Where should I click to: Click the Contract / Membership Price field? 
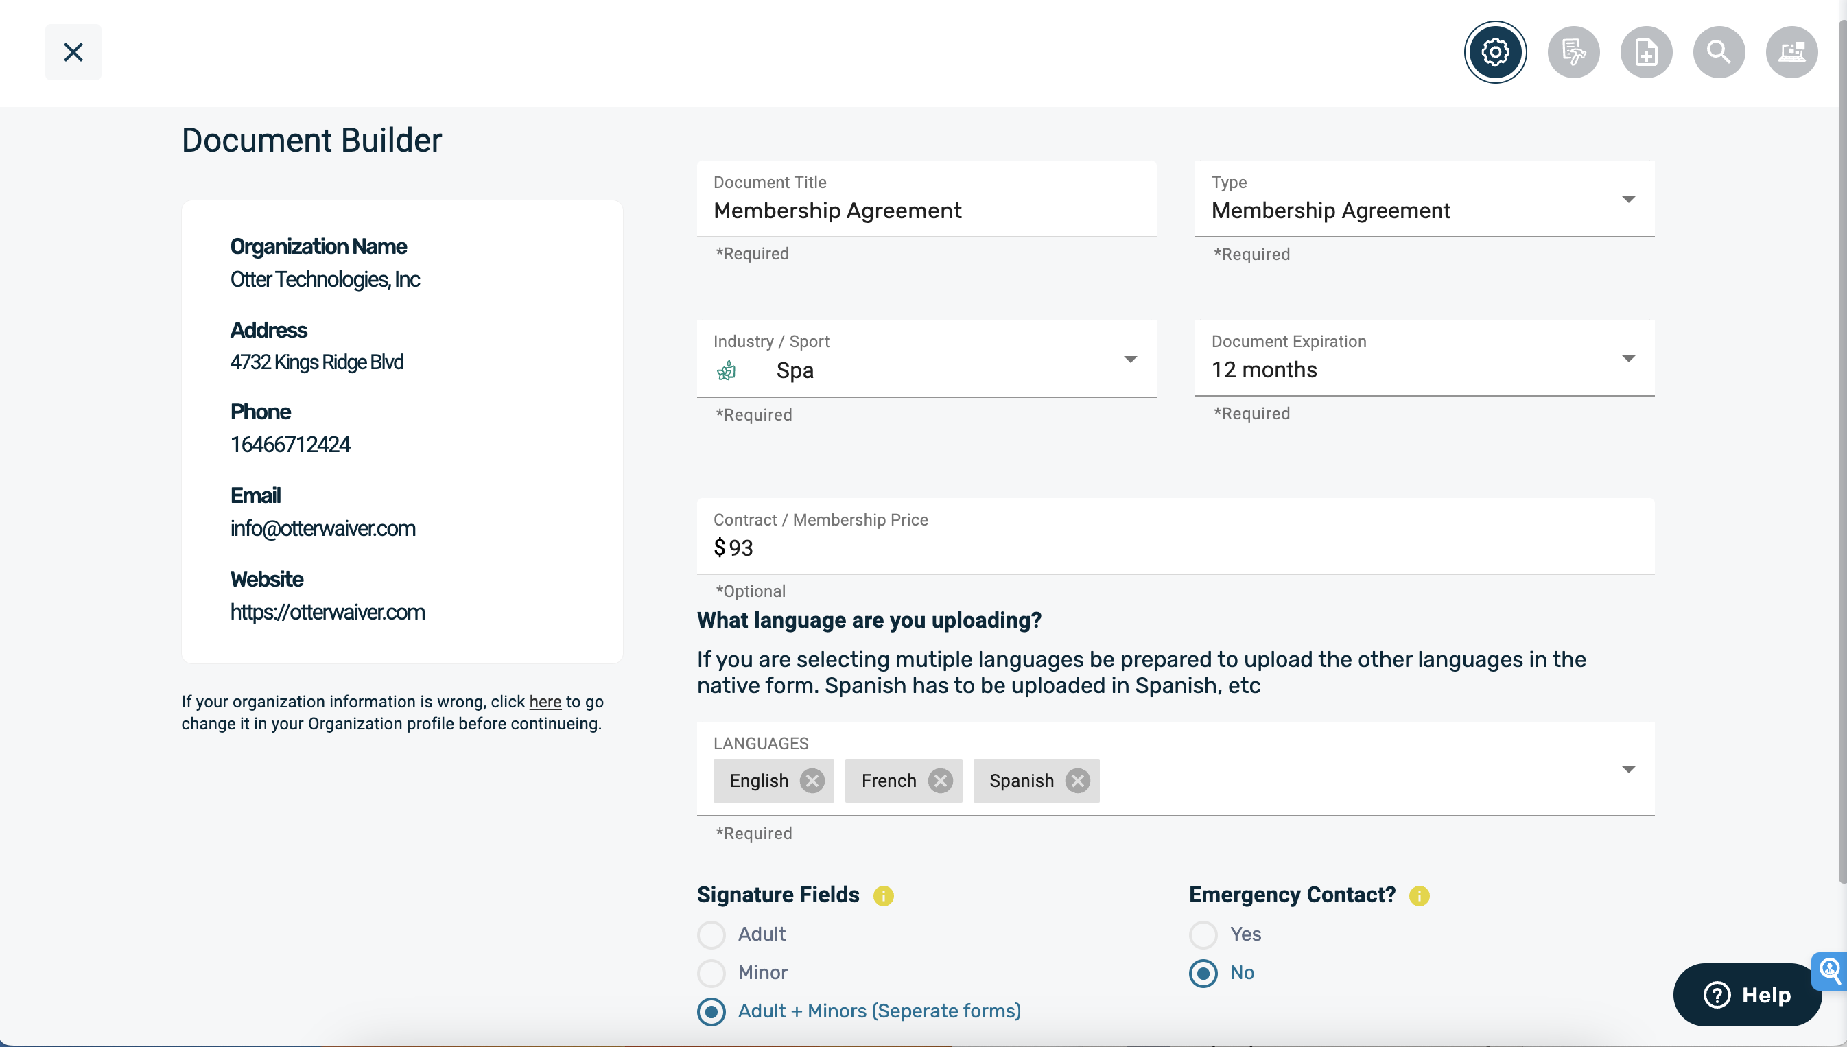1175,548
